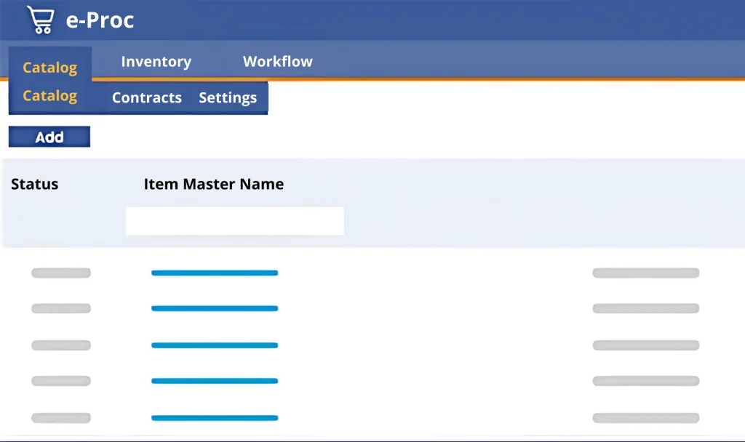The width and height of the screenshot is (745, 442).
Task: Open the first item master name link
Action: coord(214,273)
